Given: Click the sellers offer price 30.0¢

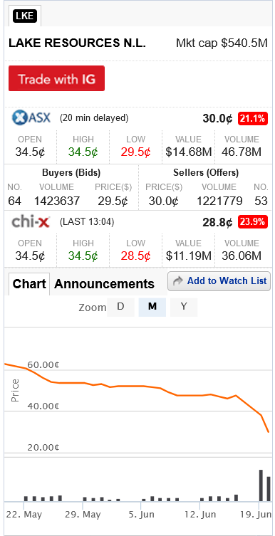Looking at the screenshot, I should [163, 201].
